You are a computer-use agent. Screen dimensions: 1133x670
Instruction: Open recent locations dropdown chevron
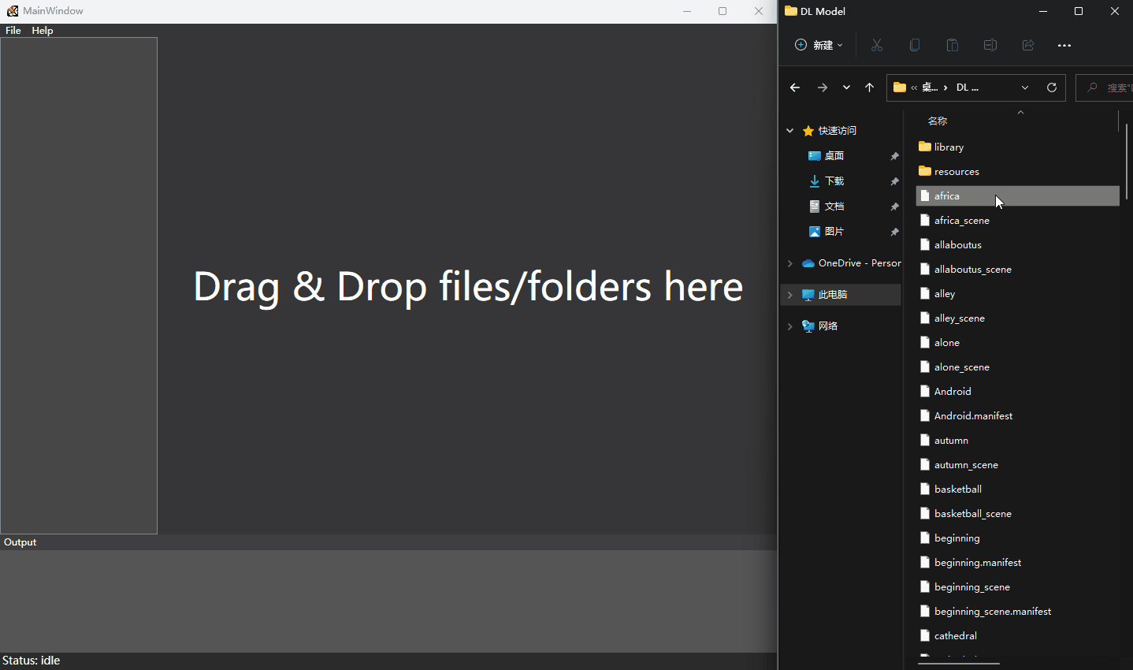click(846, 87)
